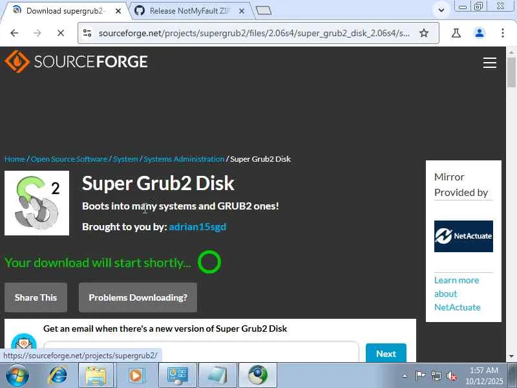The width and height of the screenshot is (517, 388).
Task: Click the address bar URL
Action: pos(254,33)
